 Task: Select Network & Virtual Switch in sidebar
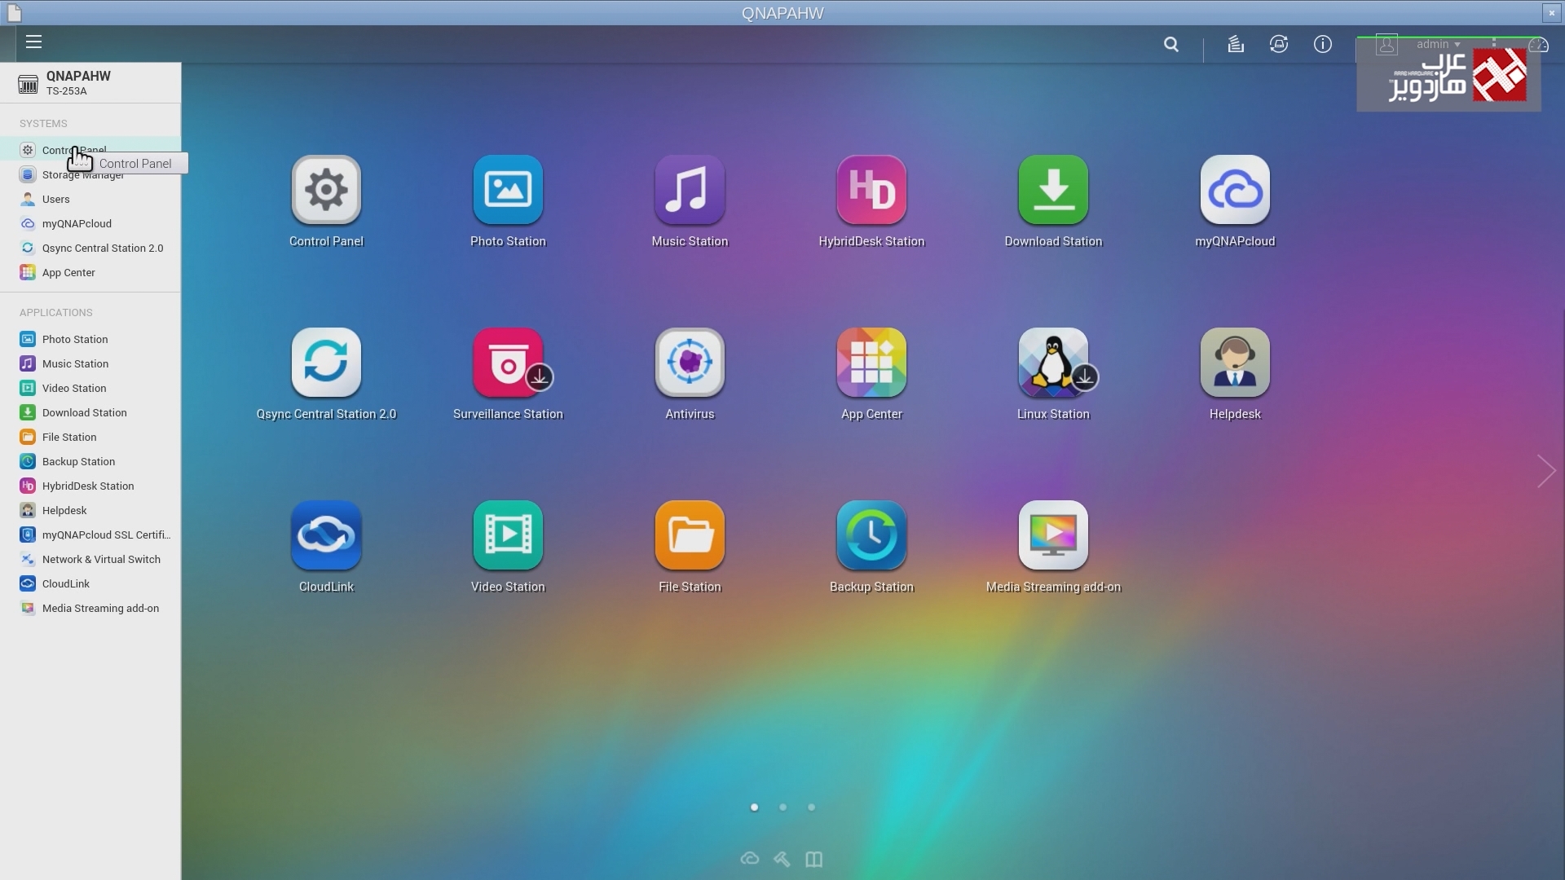pyautogui.click(x=90, y=559)
